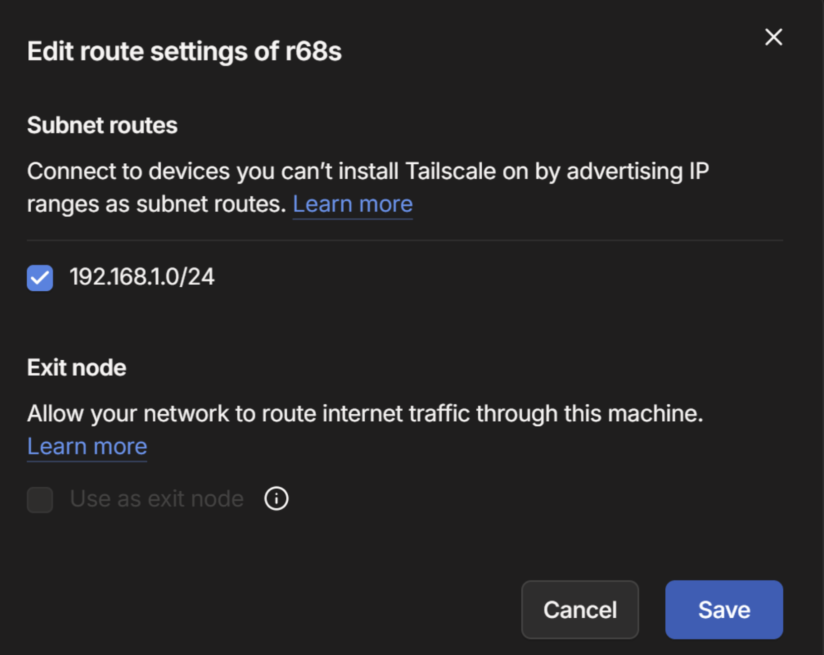Click the 192.168.1.0/24 route label text
Screen dimensions: 824x655
click(142, 277)
